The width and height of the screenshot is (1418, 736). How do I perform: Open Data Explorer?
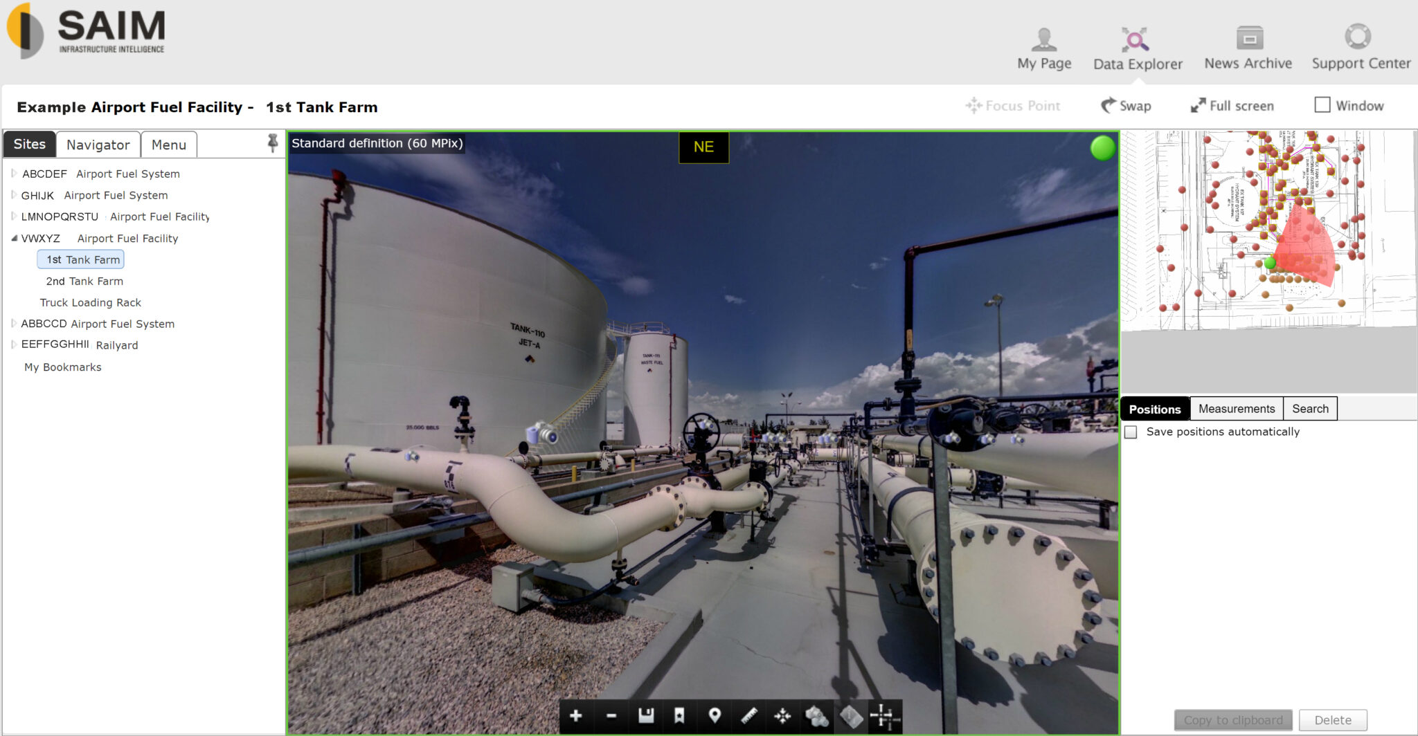pos(1137,50)
